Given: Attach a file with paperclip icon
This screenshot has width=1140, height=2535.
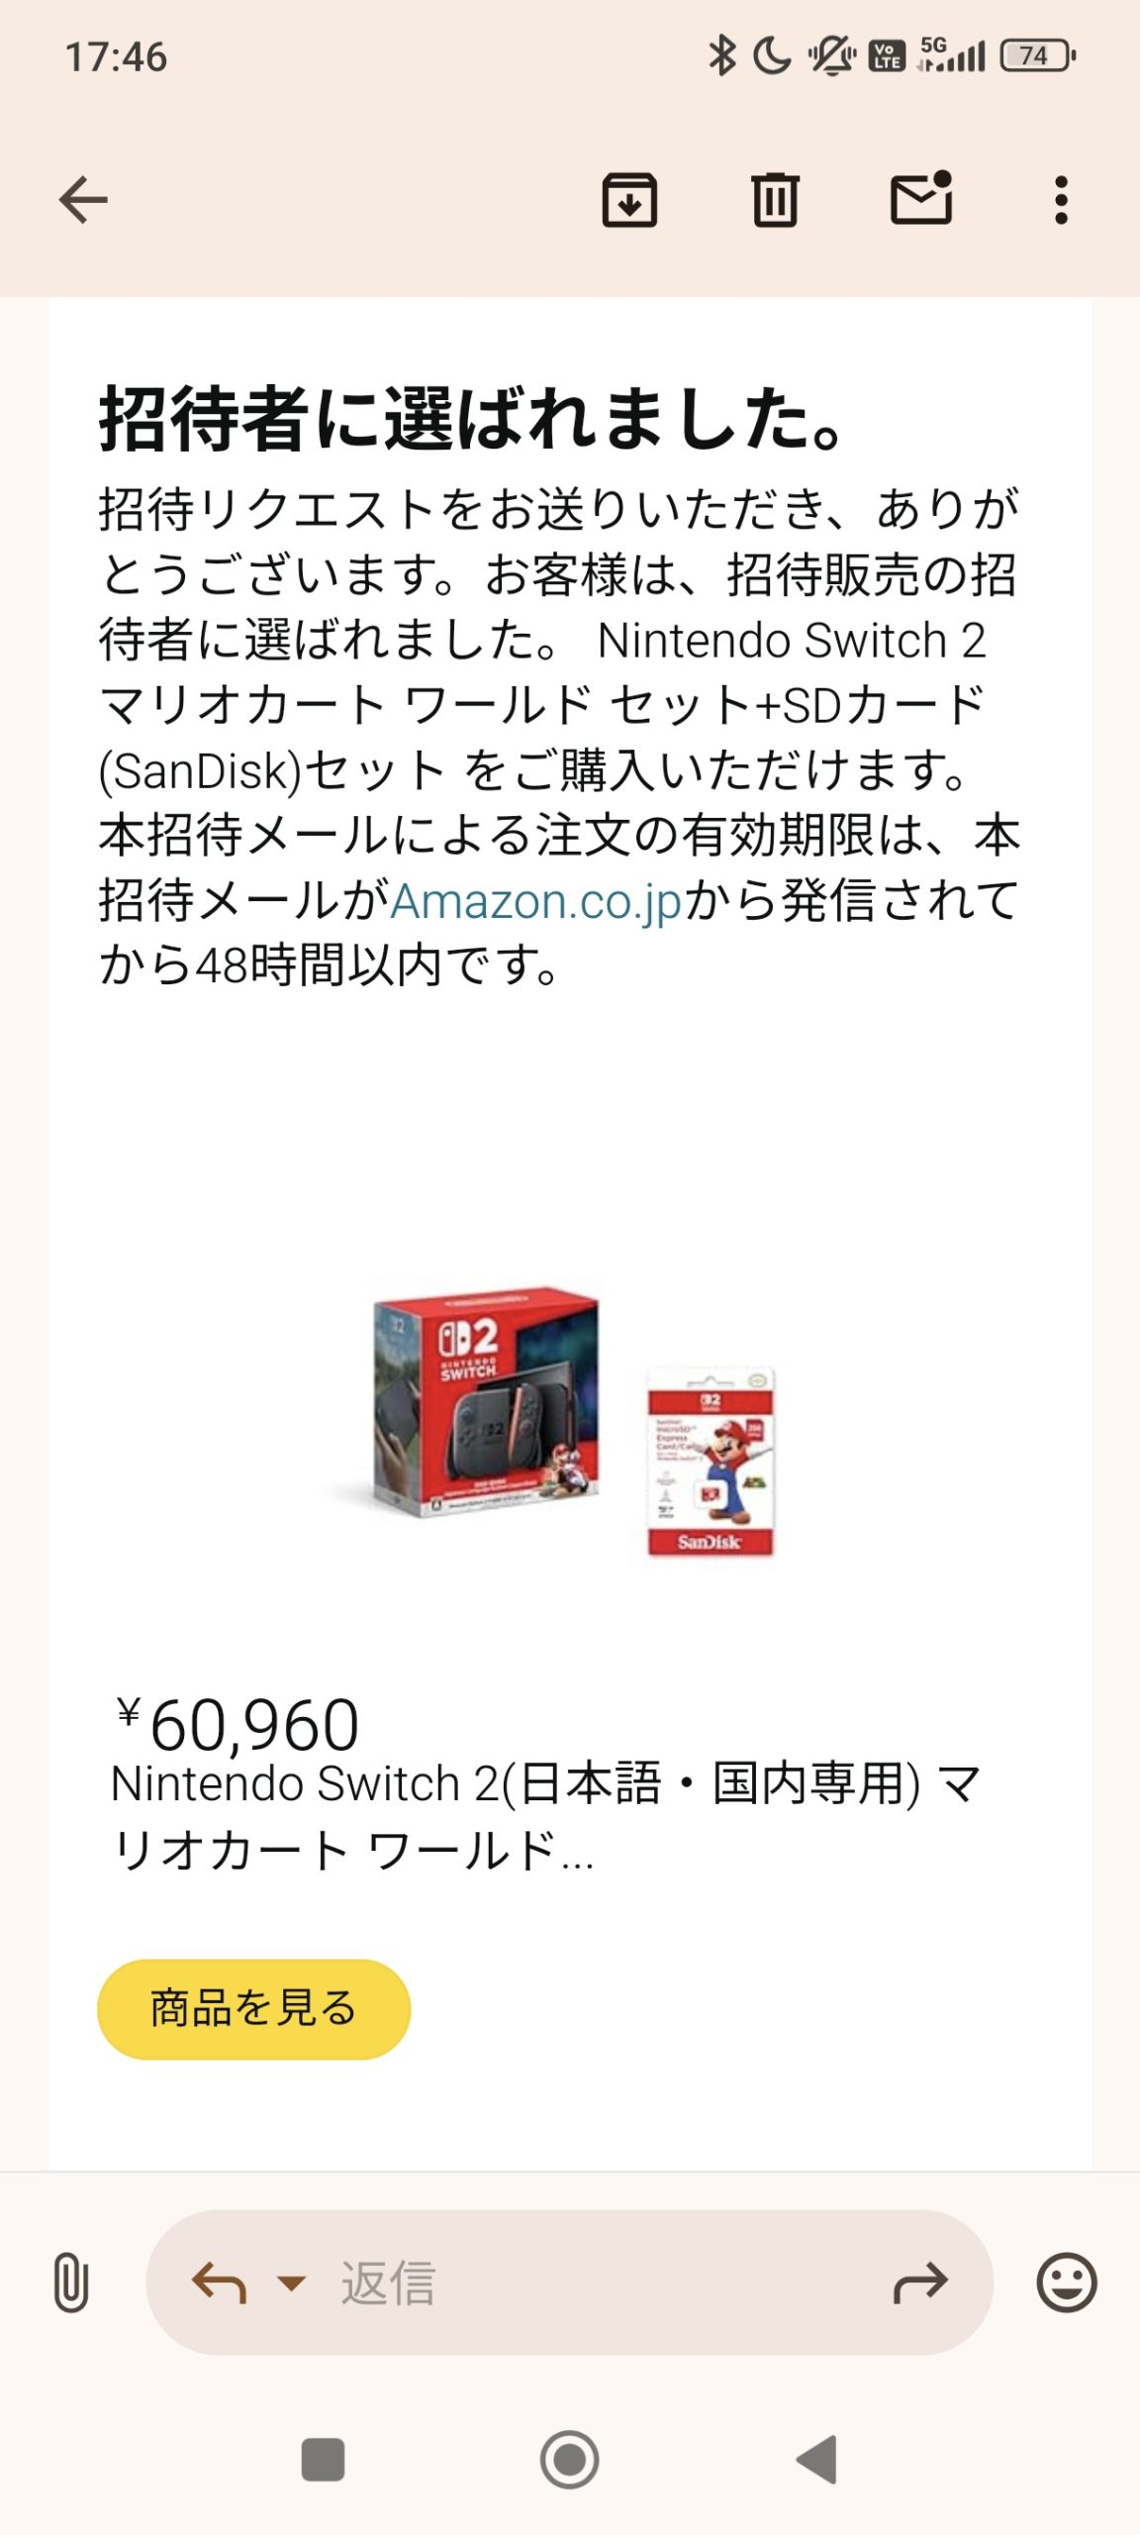Looking at the screenshot, I should pos(70,2282).
